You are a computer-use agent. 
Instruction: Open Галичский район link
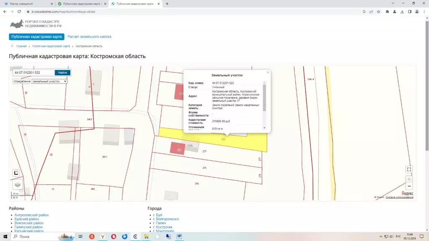click(28, 227)
